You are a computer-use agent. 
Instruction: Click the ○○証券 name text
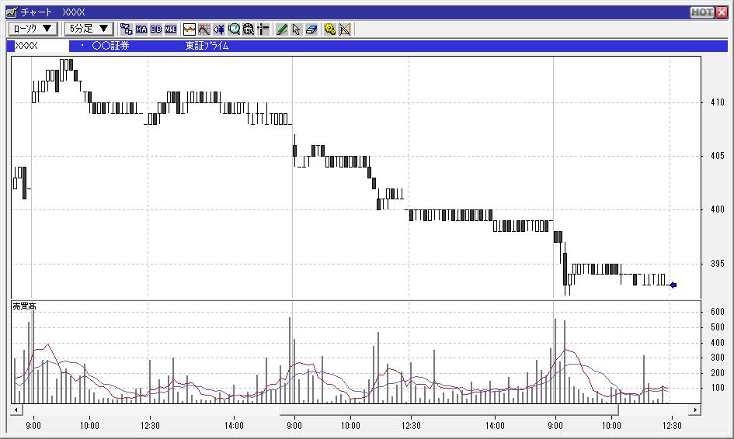110,46
